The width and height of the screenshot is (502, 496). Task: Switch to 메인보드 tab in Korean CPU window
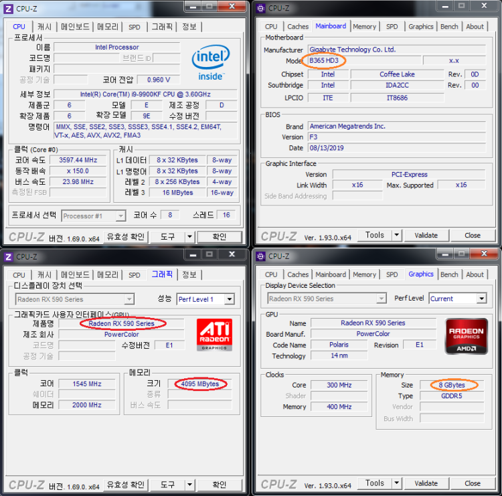(x=75, y=27)
